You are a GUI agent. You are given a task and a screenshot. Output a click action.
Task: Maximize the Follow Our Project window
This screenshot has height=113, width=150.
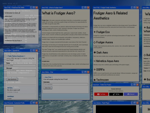tap(135, 85)
